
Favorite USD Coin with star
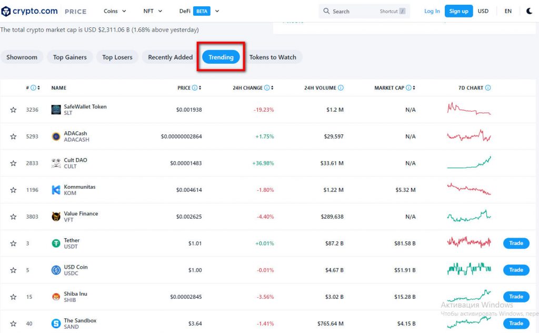click(x=13, y=270)
